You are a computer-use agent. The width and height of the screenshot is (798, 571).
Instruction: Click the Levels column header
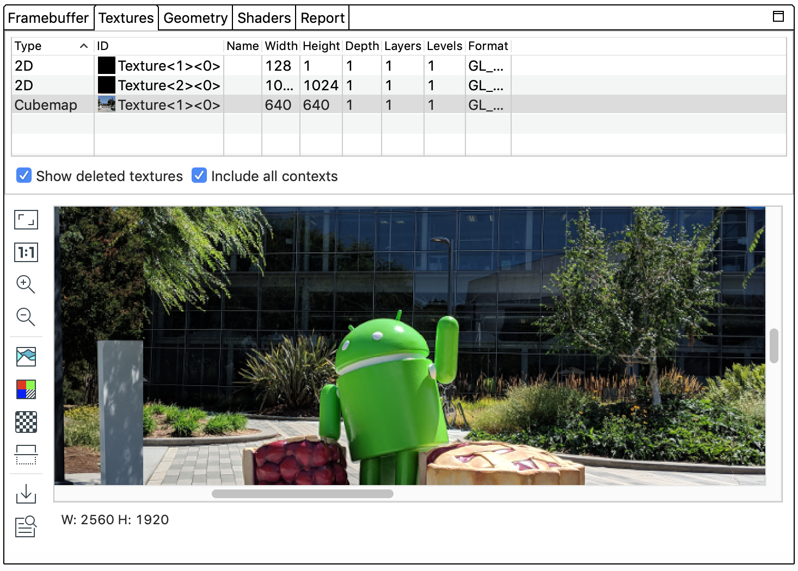coord(445,46)
